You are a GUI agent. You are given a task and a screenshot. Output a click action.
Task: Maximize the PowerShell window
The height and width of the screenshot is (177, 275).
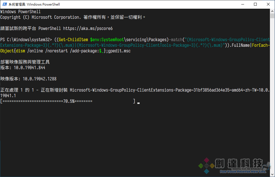[x=255, y=4]
